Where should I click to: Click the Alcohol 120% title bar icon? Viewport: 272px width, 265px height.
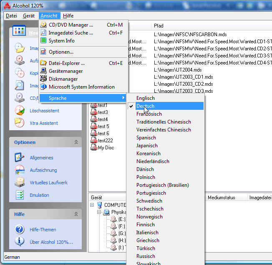click(7, 6)
